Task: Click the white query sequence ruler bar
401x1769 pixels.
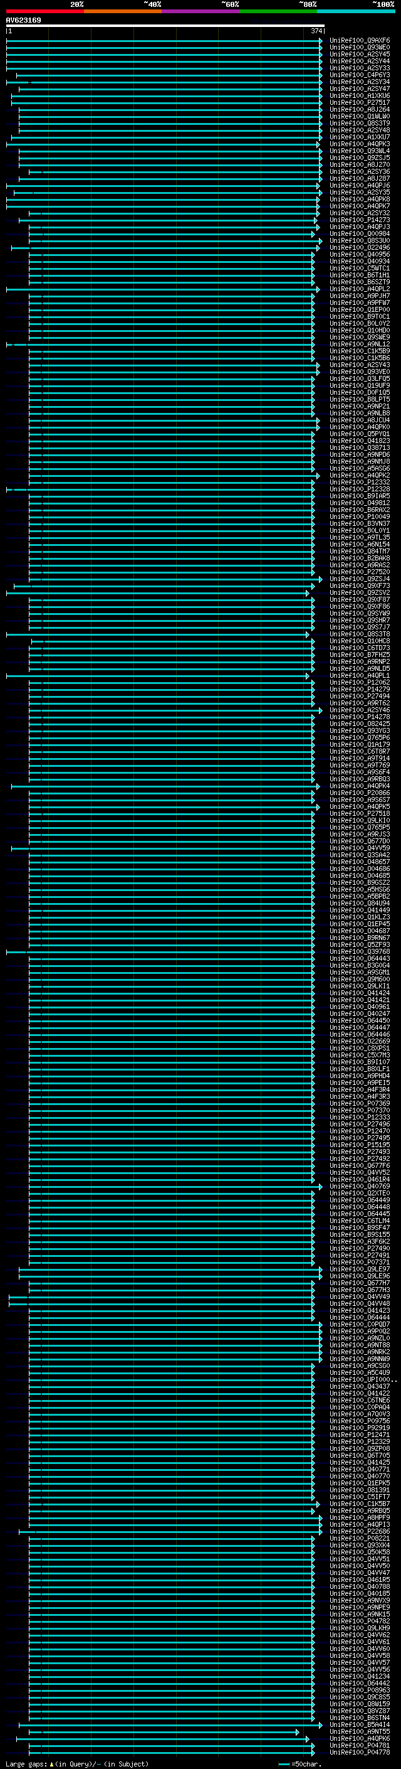Action: click(x=165, y=25)
